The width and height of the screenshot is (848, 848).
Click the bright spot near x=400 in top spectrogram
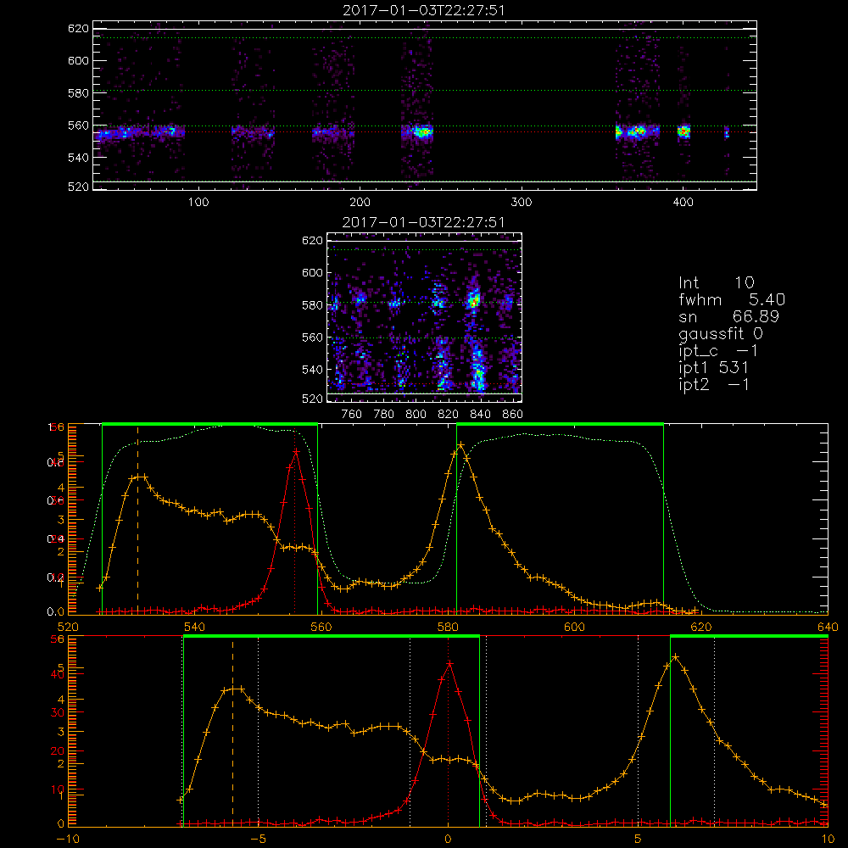(684, 131)
